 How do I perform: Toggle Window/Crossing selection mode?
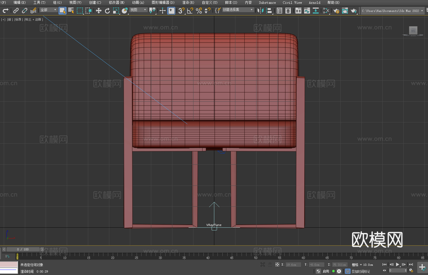point(88,11)
